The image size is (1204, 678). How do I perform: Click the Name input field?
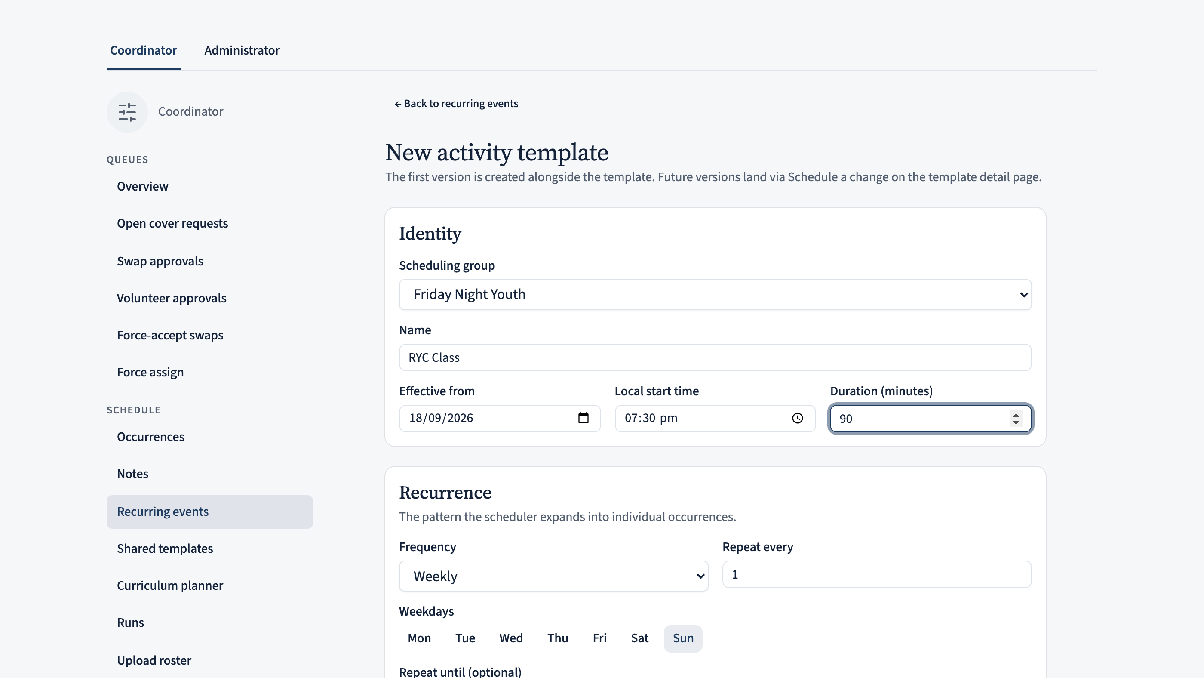coord(715,357)
